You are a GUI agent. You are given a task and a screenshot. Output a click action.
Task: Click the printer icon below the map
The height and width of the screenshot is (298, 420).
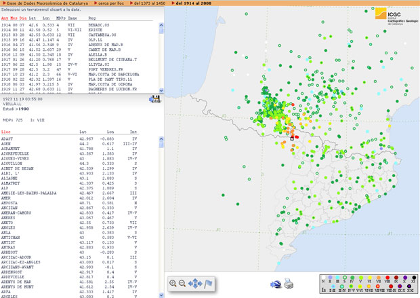point(289,284)
